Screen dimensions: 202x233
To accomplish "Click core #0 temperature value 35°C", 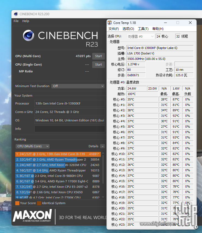I will click(x=142, y=99).
